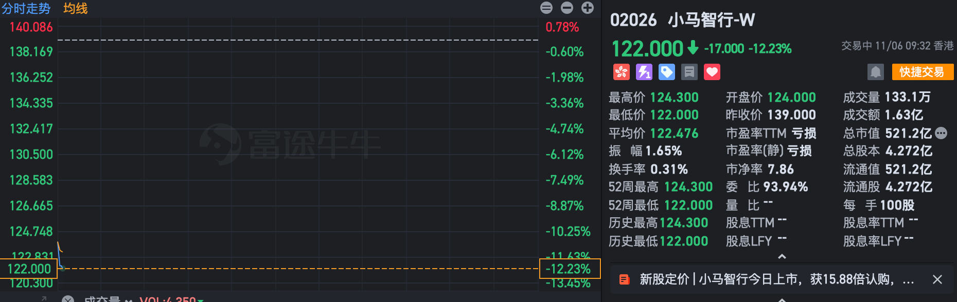Click the more options ellipsis beside 总市值
The height and width of the screenshot is (302, 957).
coord(941,133)
